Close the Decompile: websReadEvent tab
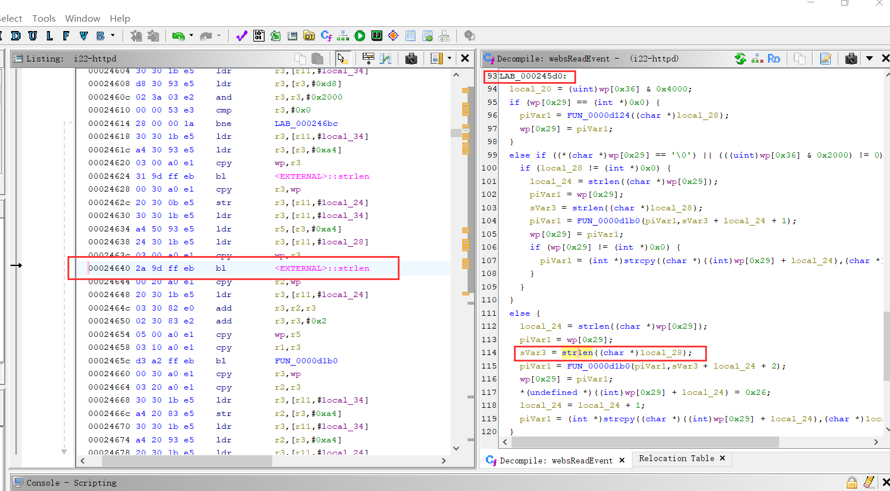Image resolution: width=890 pixels, height=491 pixels. point(622,460)
